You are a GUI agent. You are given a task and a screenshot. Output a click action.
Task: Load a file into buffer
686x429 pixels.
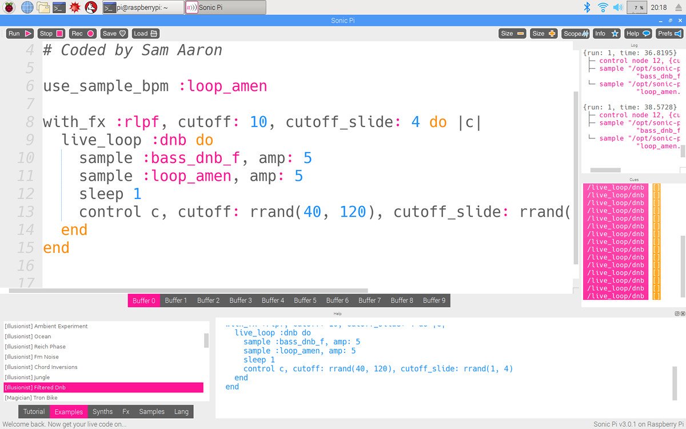coord(146,34)
